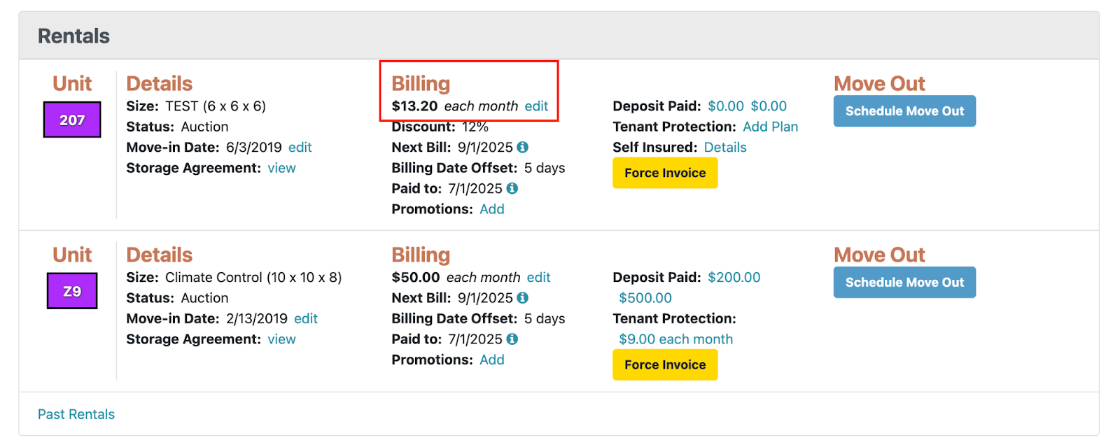The image size is (1120, 447).
Task: Click Add Plan for Tenant Protection
Action: pyautogui.click(x=770, y=127)
